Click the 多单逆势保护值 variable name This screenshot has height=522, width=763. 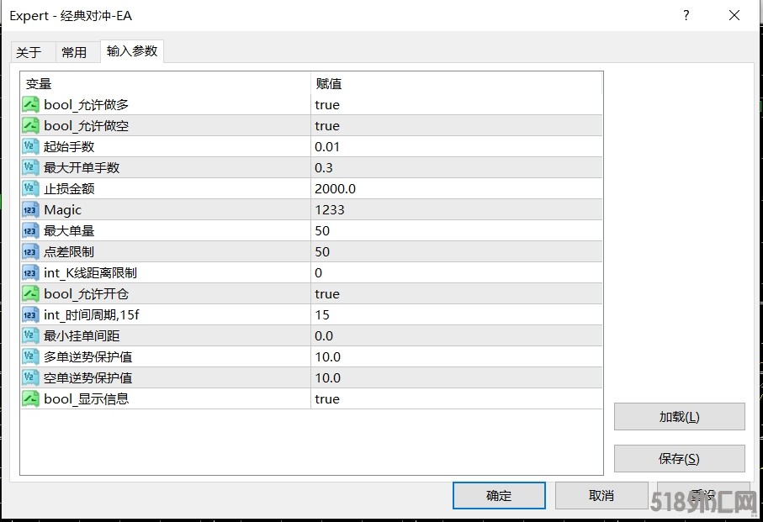click(88, 356)
